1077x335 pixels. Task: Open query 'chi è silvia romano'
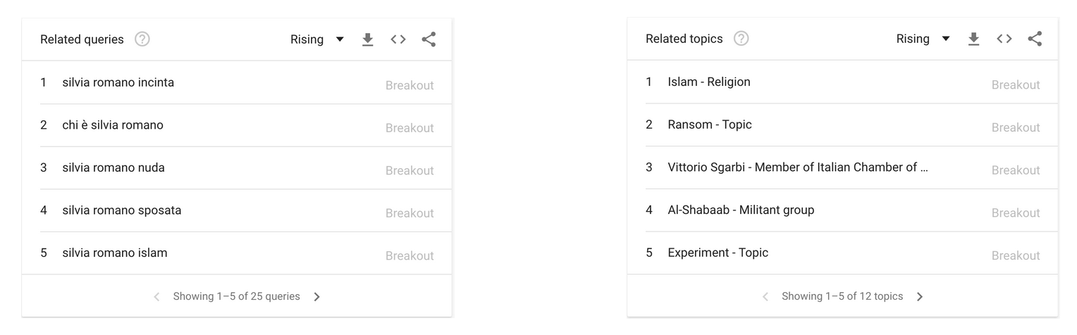pos(237,125)
